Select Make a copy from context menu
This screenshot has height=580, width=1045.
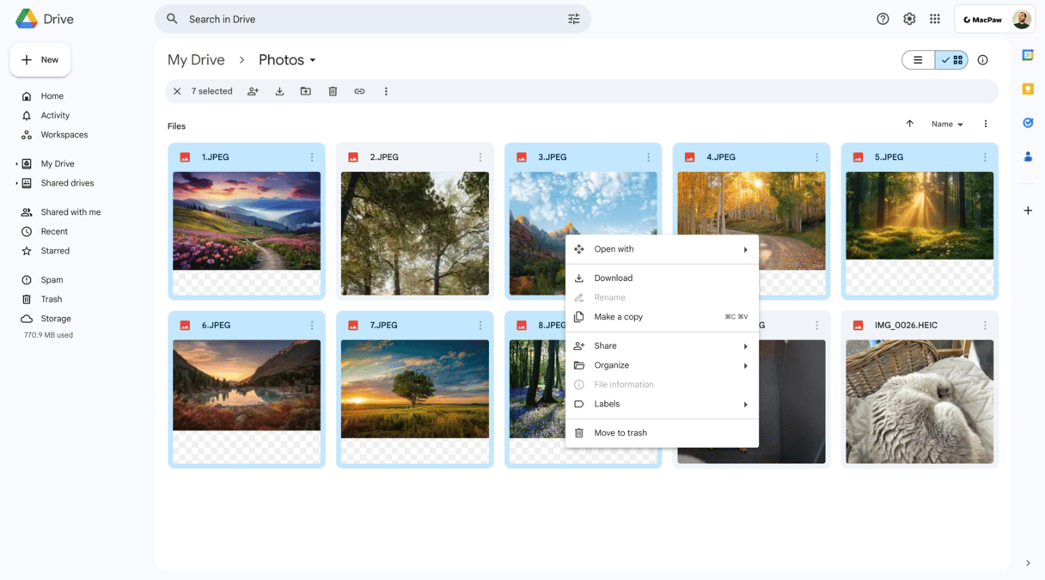click(618, 317)
